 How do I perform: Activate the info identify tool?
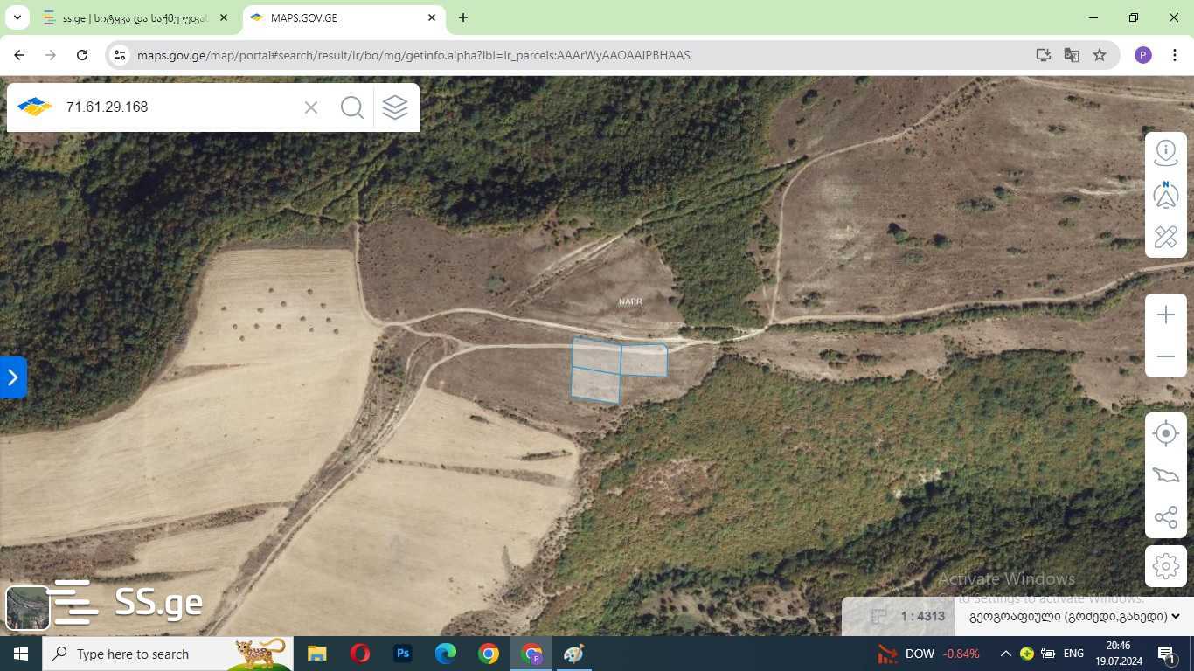tap(1165, 152)
